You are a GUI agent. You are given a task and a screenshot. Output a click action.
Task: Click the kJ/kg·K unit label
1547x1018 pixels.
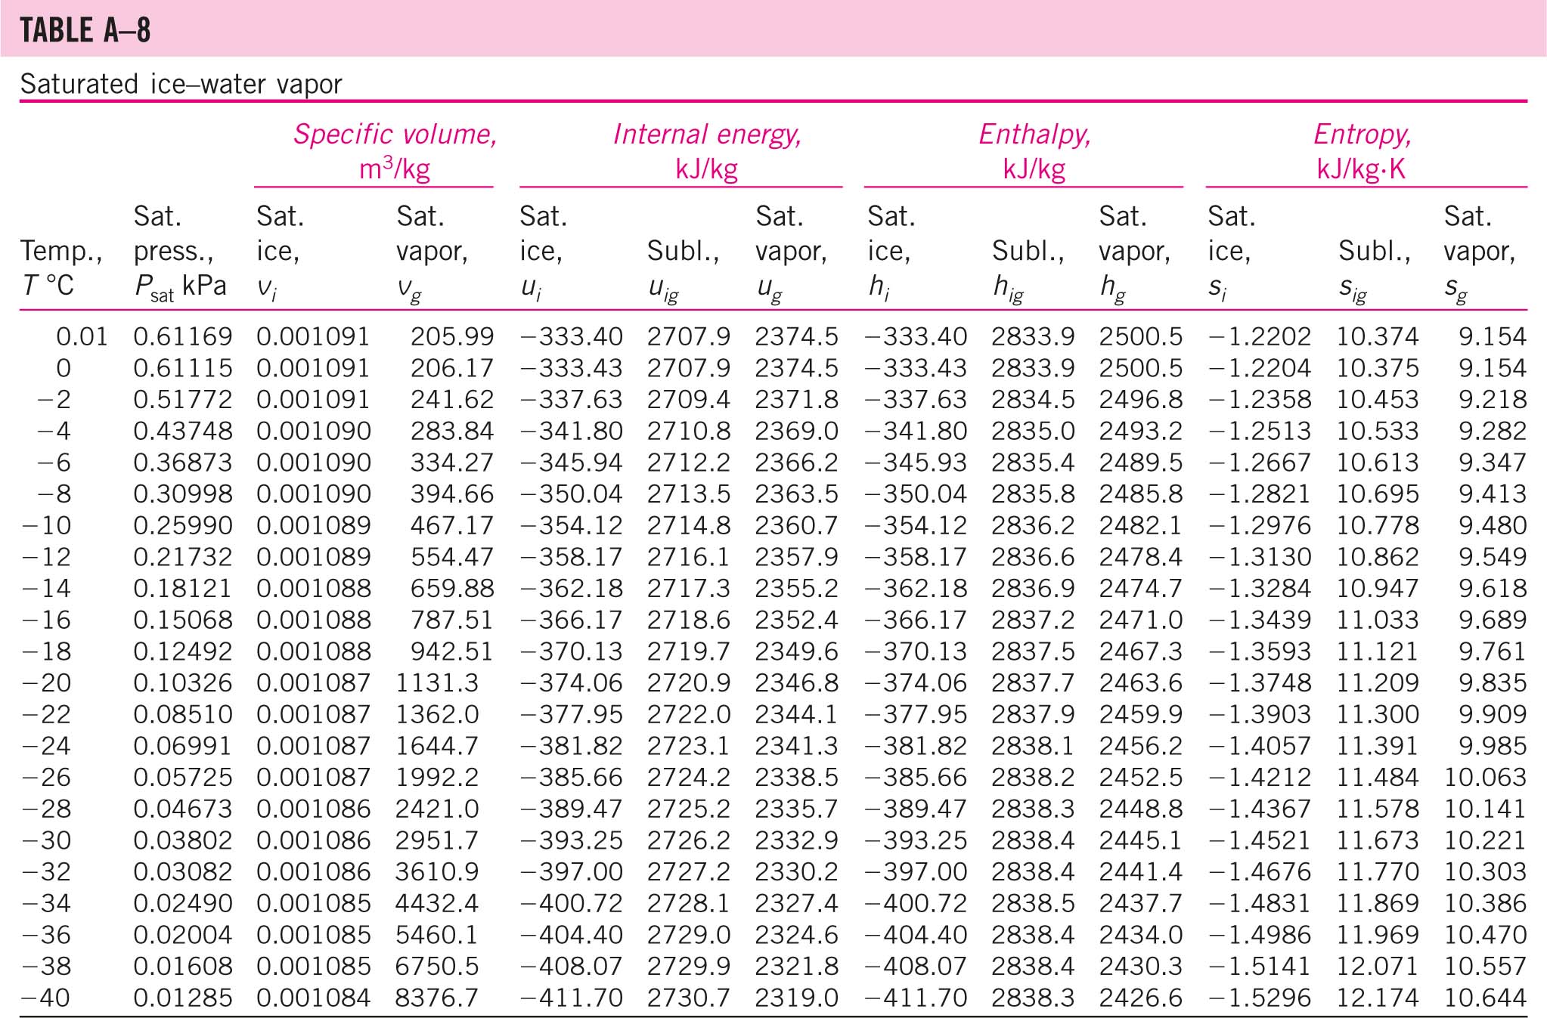pos(1362,169)
